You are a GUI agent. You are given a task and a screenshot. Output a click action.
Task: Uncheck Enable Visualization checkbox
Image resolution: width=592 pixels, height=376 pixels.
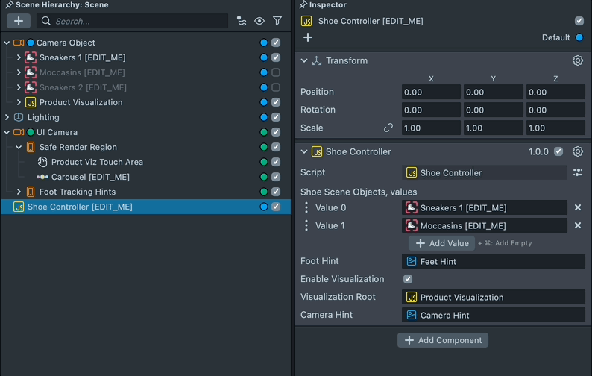408,279
